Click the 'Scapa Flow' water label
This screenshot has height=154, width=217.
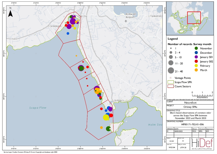pyautogui.click(x=38, y=108)
